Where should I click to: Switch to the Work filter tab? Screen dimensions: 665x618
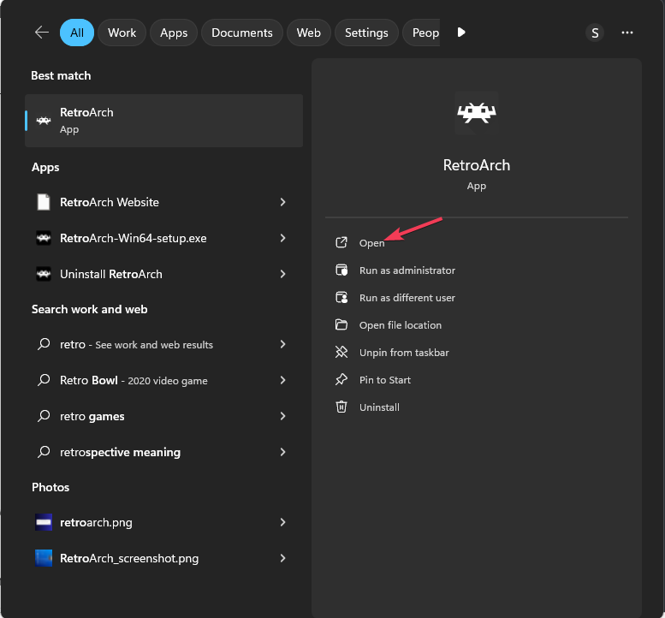122,33
